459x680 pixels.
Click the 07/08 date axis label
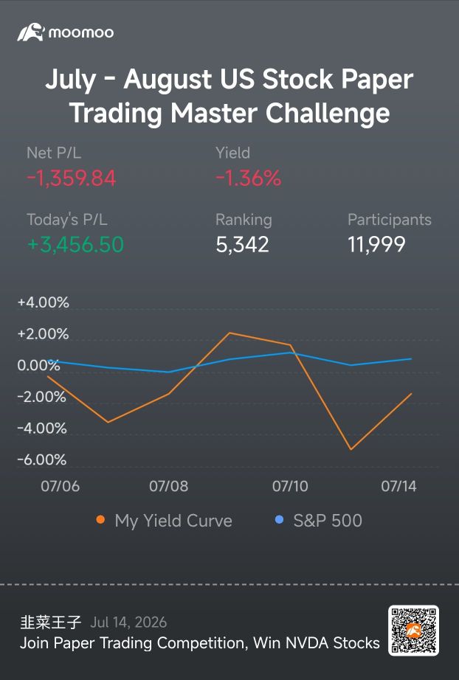(169, 486)
